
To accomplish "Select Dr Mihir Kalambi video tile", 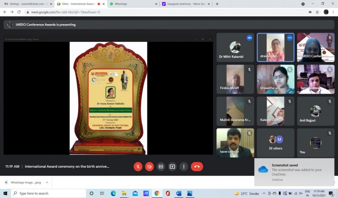I will pyautogui.click(x=235, y=47).
